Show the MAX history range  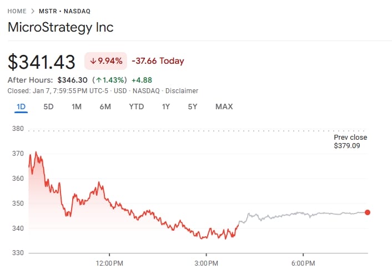pyautogui.click(x=224, y=106)
